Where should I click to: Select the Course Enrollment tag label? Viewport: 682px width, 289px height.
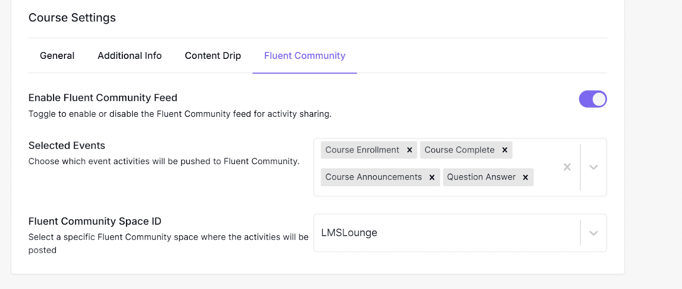coord(361,150)
